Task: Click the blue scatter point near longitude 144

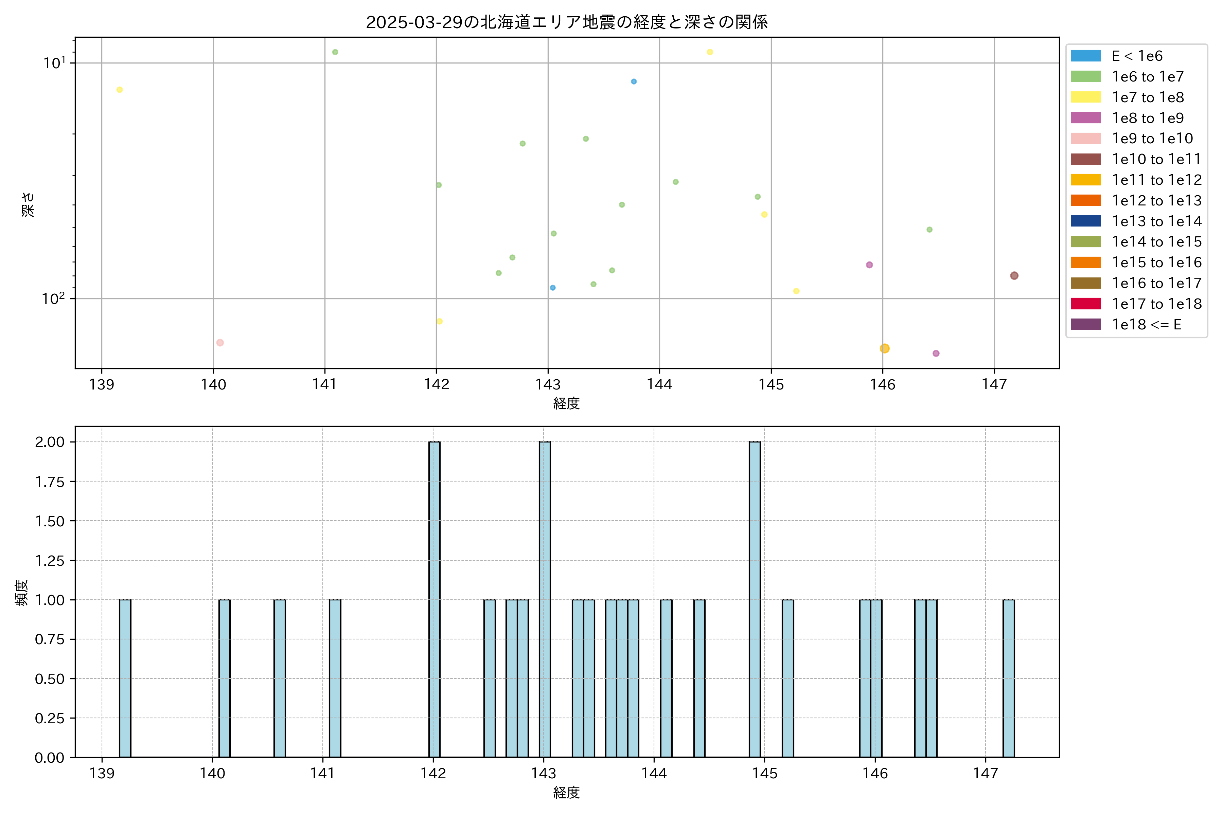Action: 633,81
